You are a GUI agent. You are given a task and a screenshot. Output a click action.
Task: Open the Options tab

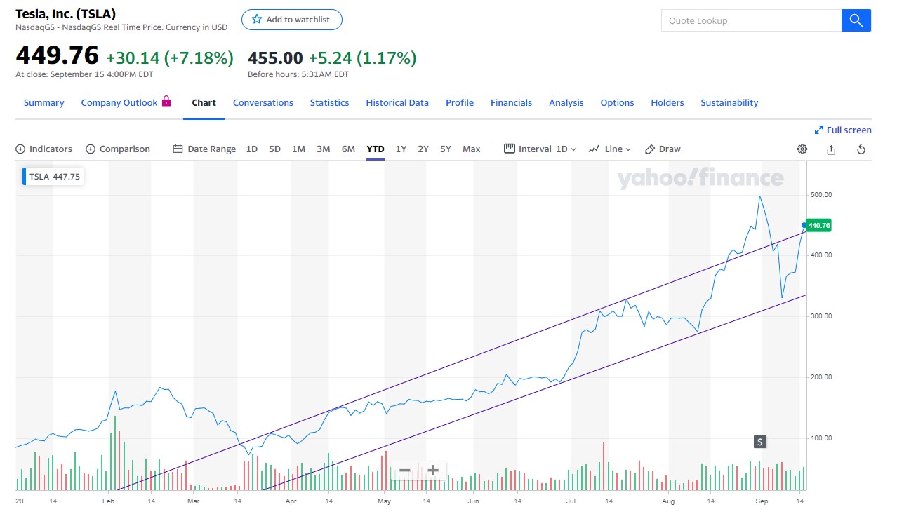pyautogui.click(x=618, y=102)
